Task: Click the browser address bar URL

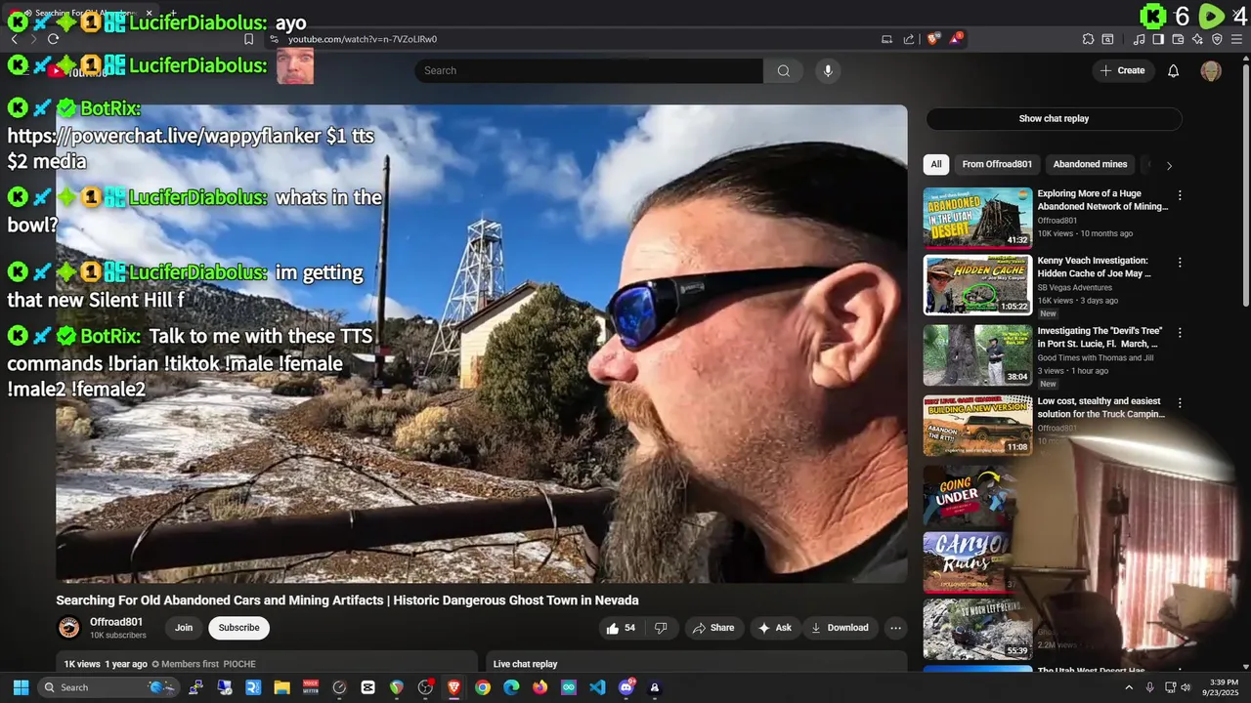Action: (x=362, y=39)
